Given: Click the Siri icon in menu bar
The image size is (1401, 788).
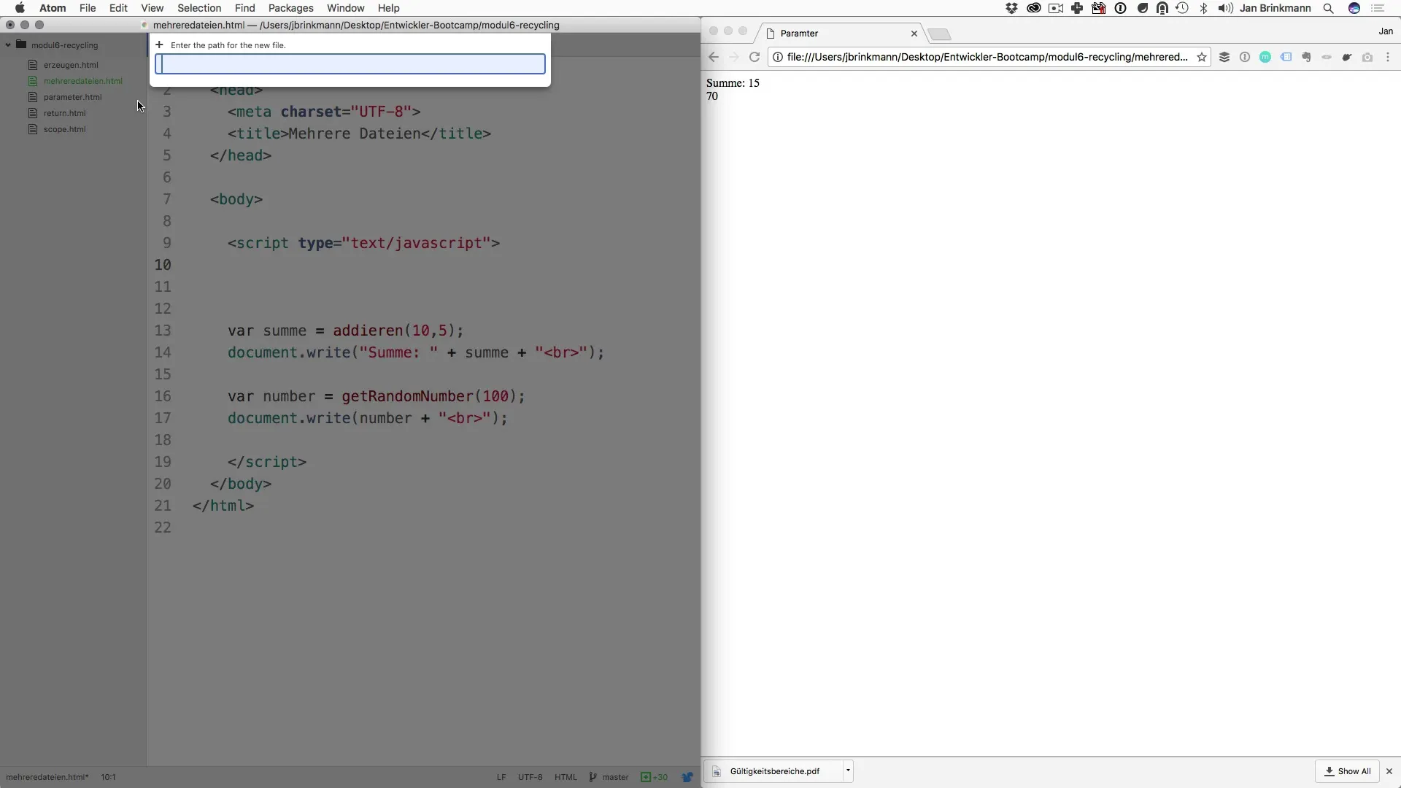Looking at the screenshot, I should coord(1354,8).
